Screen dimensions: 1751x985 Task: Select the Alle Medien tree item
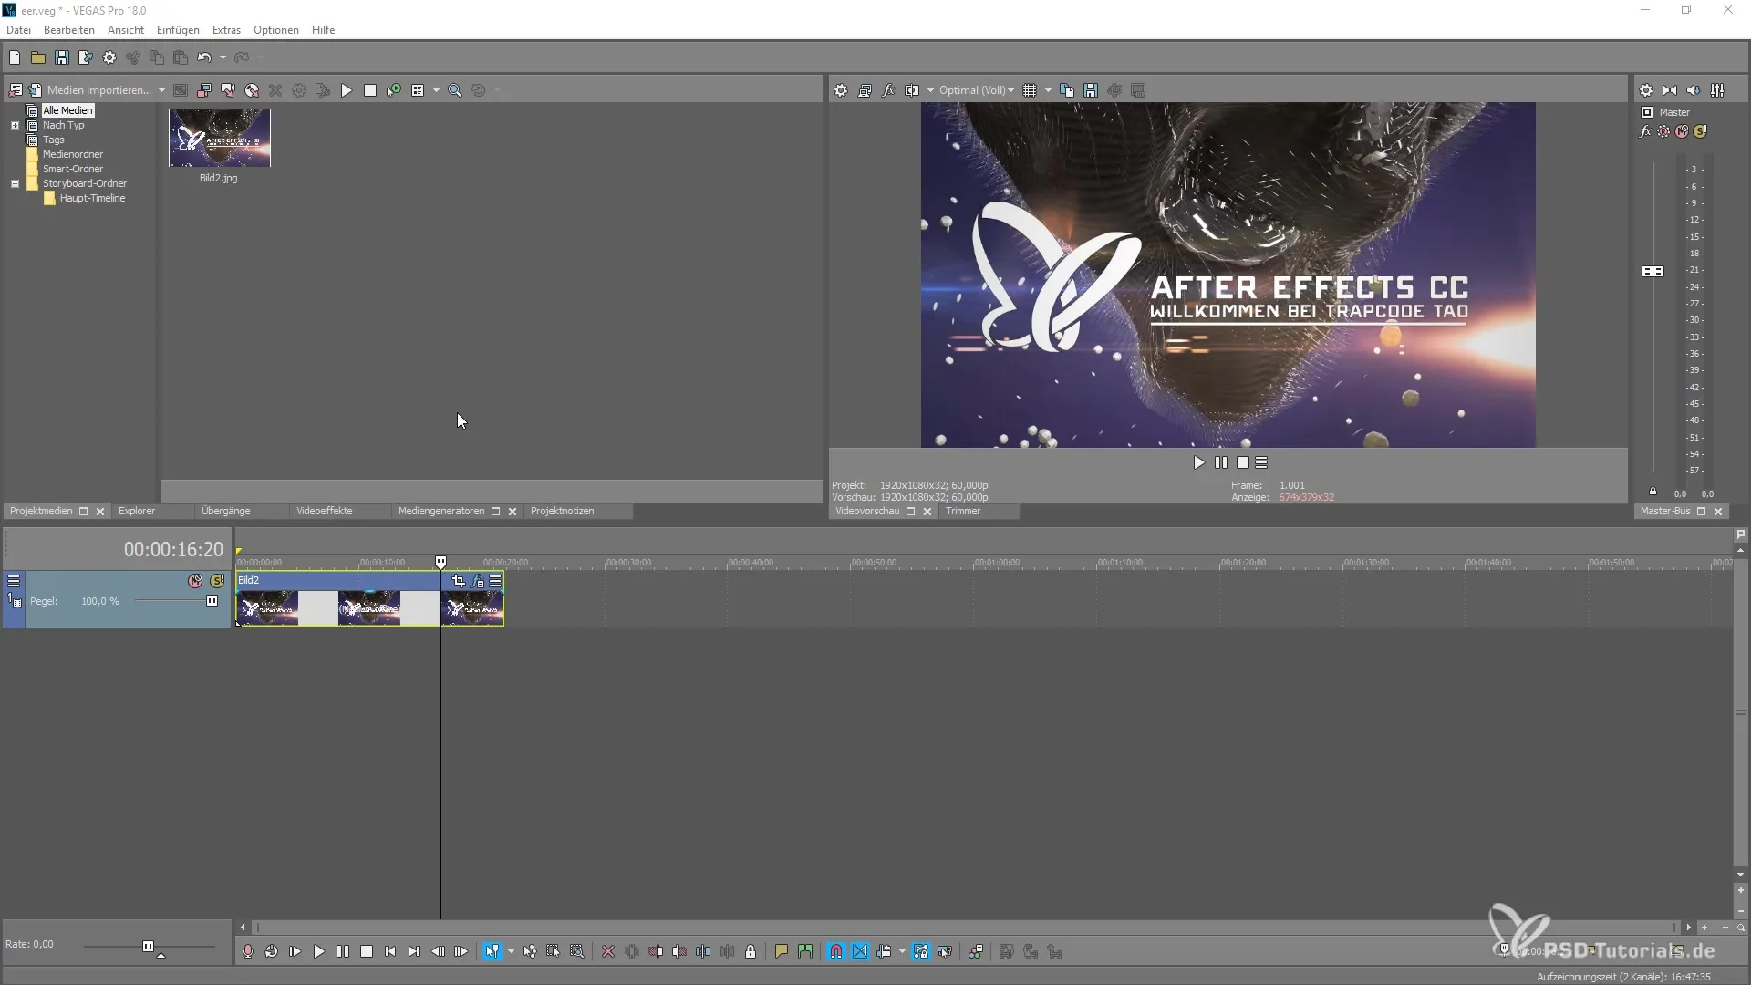tap(67, 110)
